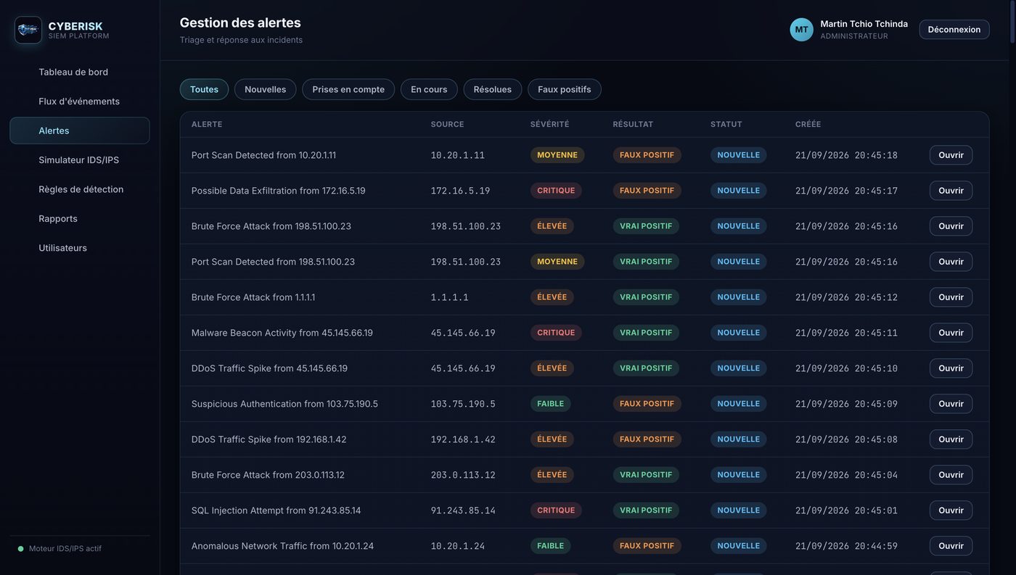Image resolution: width=1016 pixels, height=575 pixels.
Task: Open Port Scan Detected from 198.51.100.23
Action: 951,262
